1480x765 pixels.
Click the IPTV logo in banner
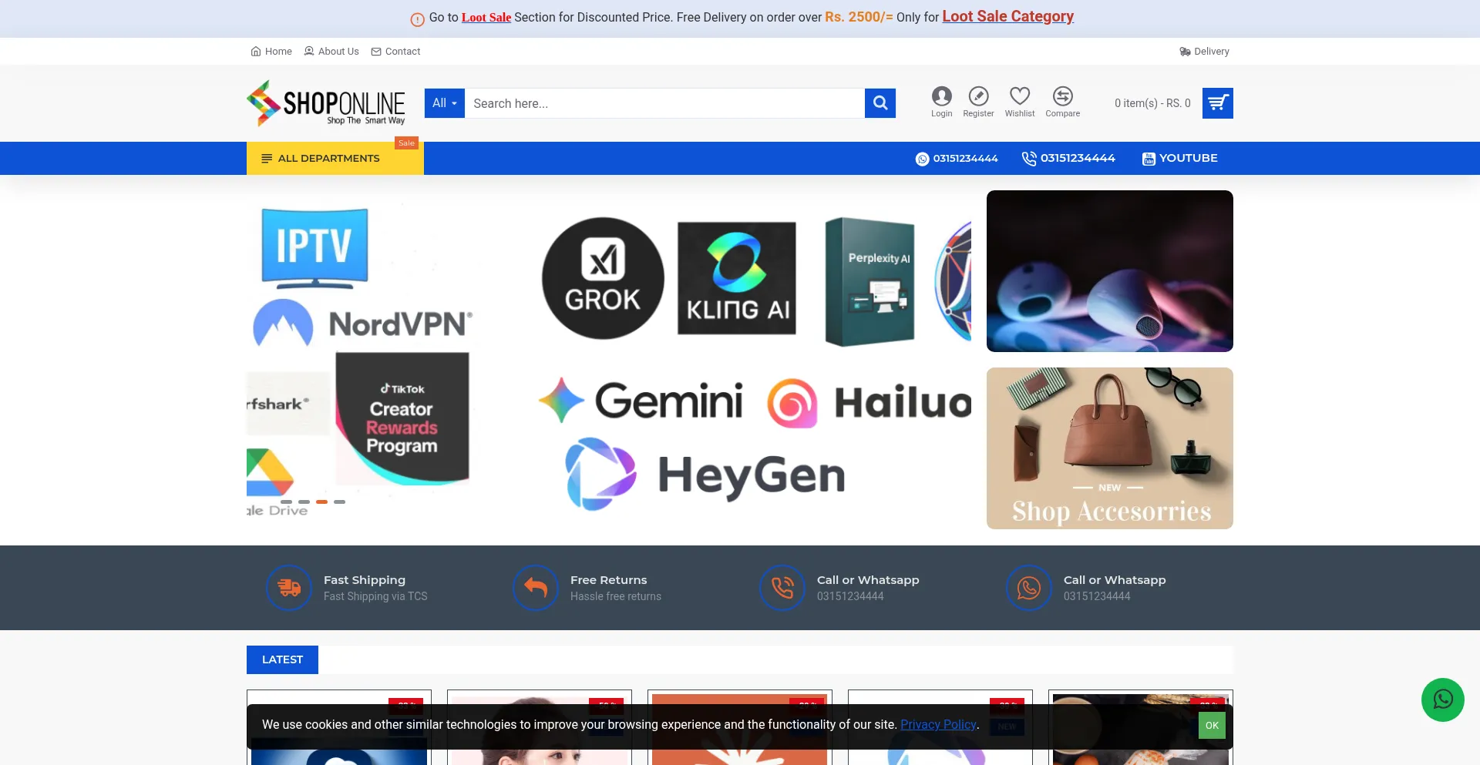pos(314,248)
